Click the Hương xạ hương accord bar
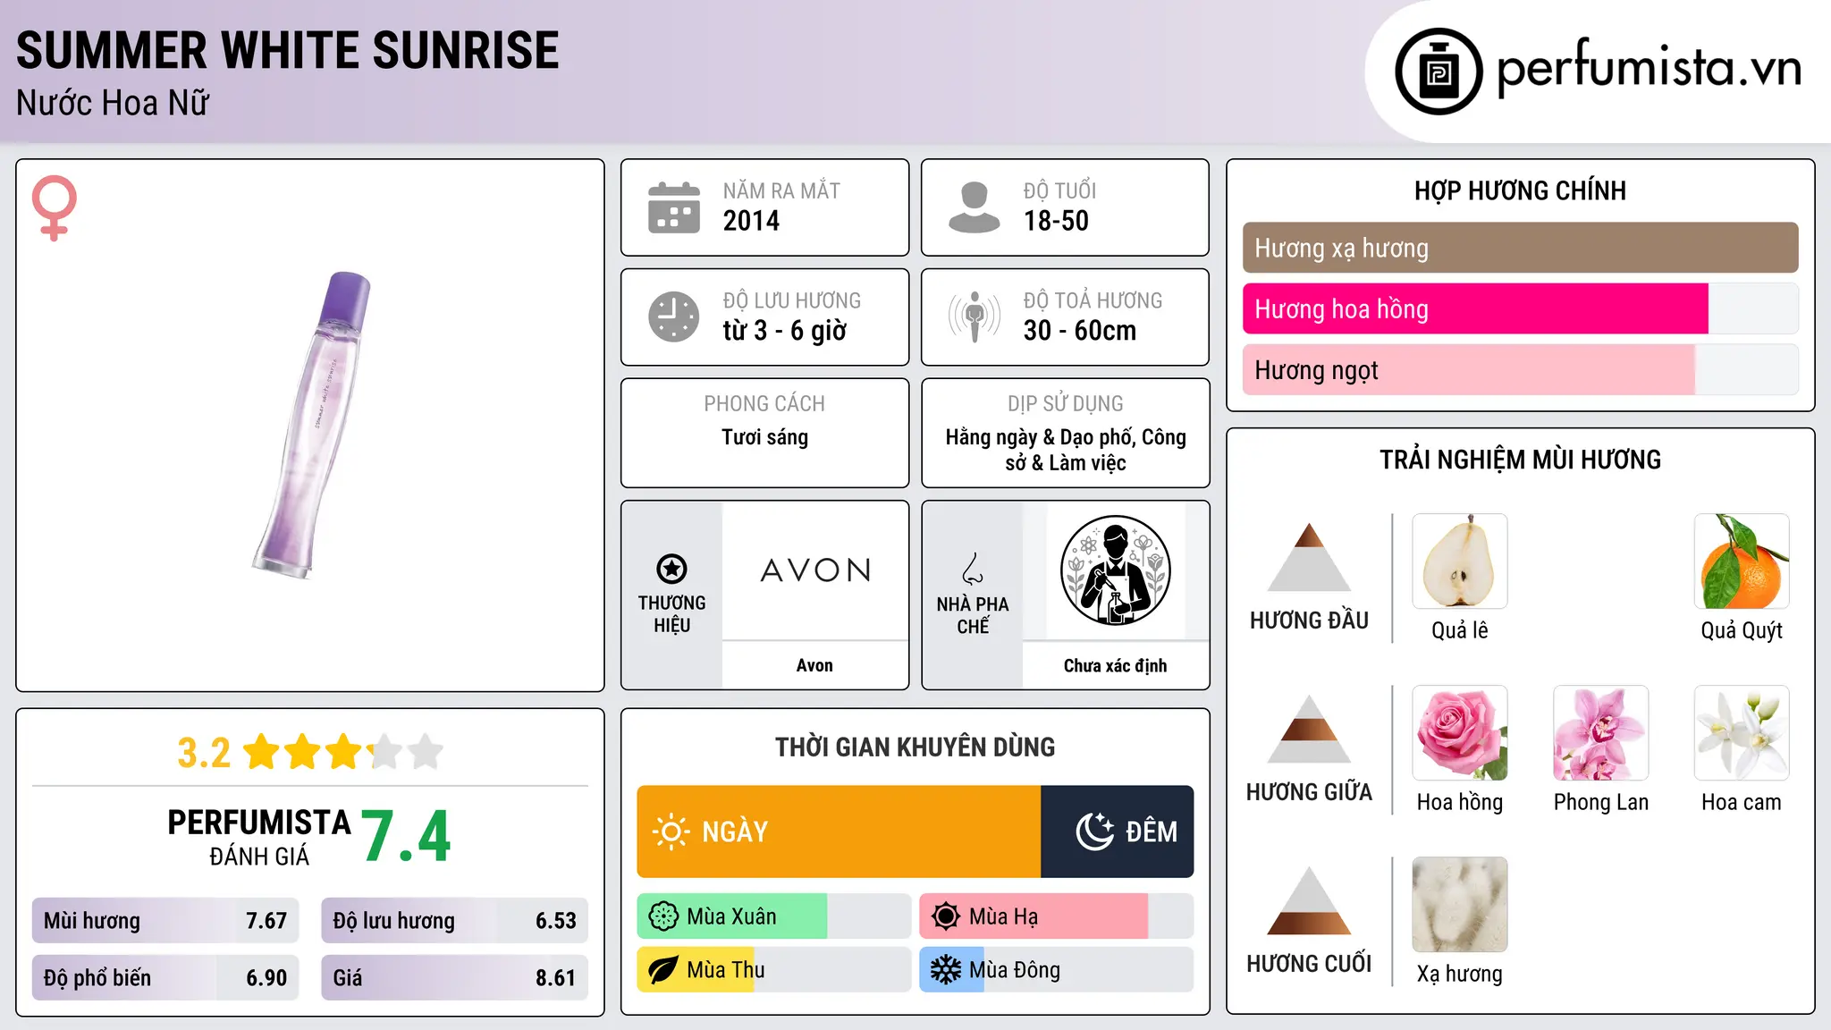Image resolution: width=1831 pixels, height=1030 pixels. [1520, 248]
